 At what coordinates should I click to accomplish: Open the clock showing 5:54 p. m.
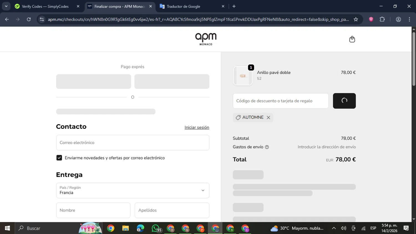[x=389, y=228]
